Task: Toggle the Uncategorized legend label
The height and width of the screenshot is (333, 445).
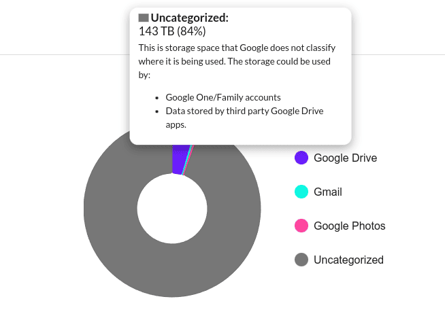Action: (348, 260)
